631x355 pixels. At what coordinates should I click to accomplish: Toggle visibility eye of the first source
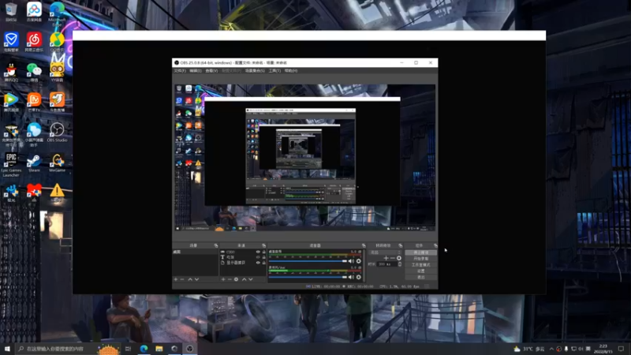coord(258,252)
